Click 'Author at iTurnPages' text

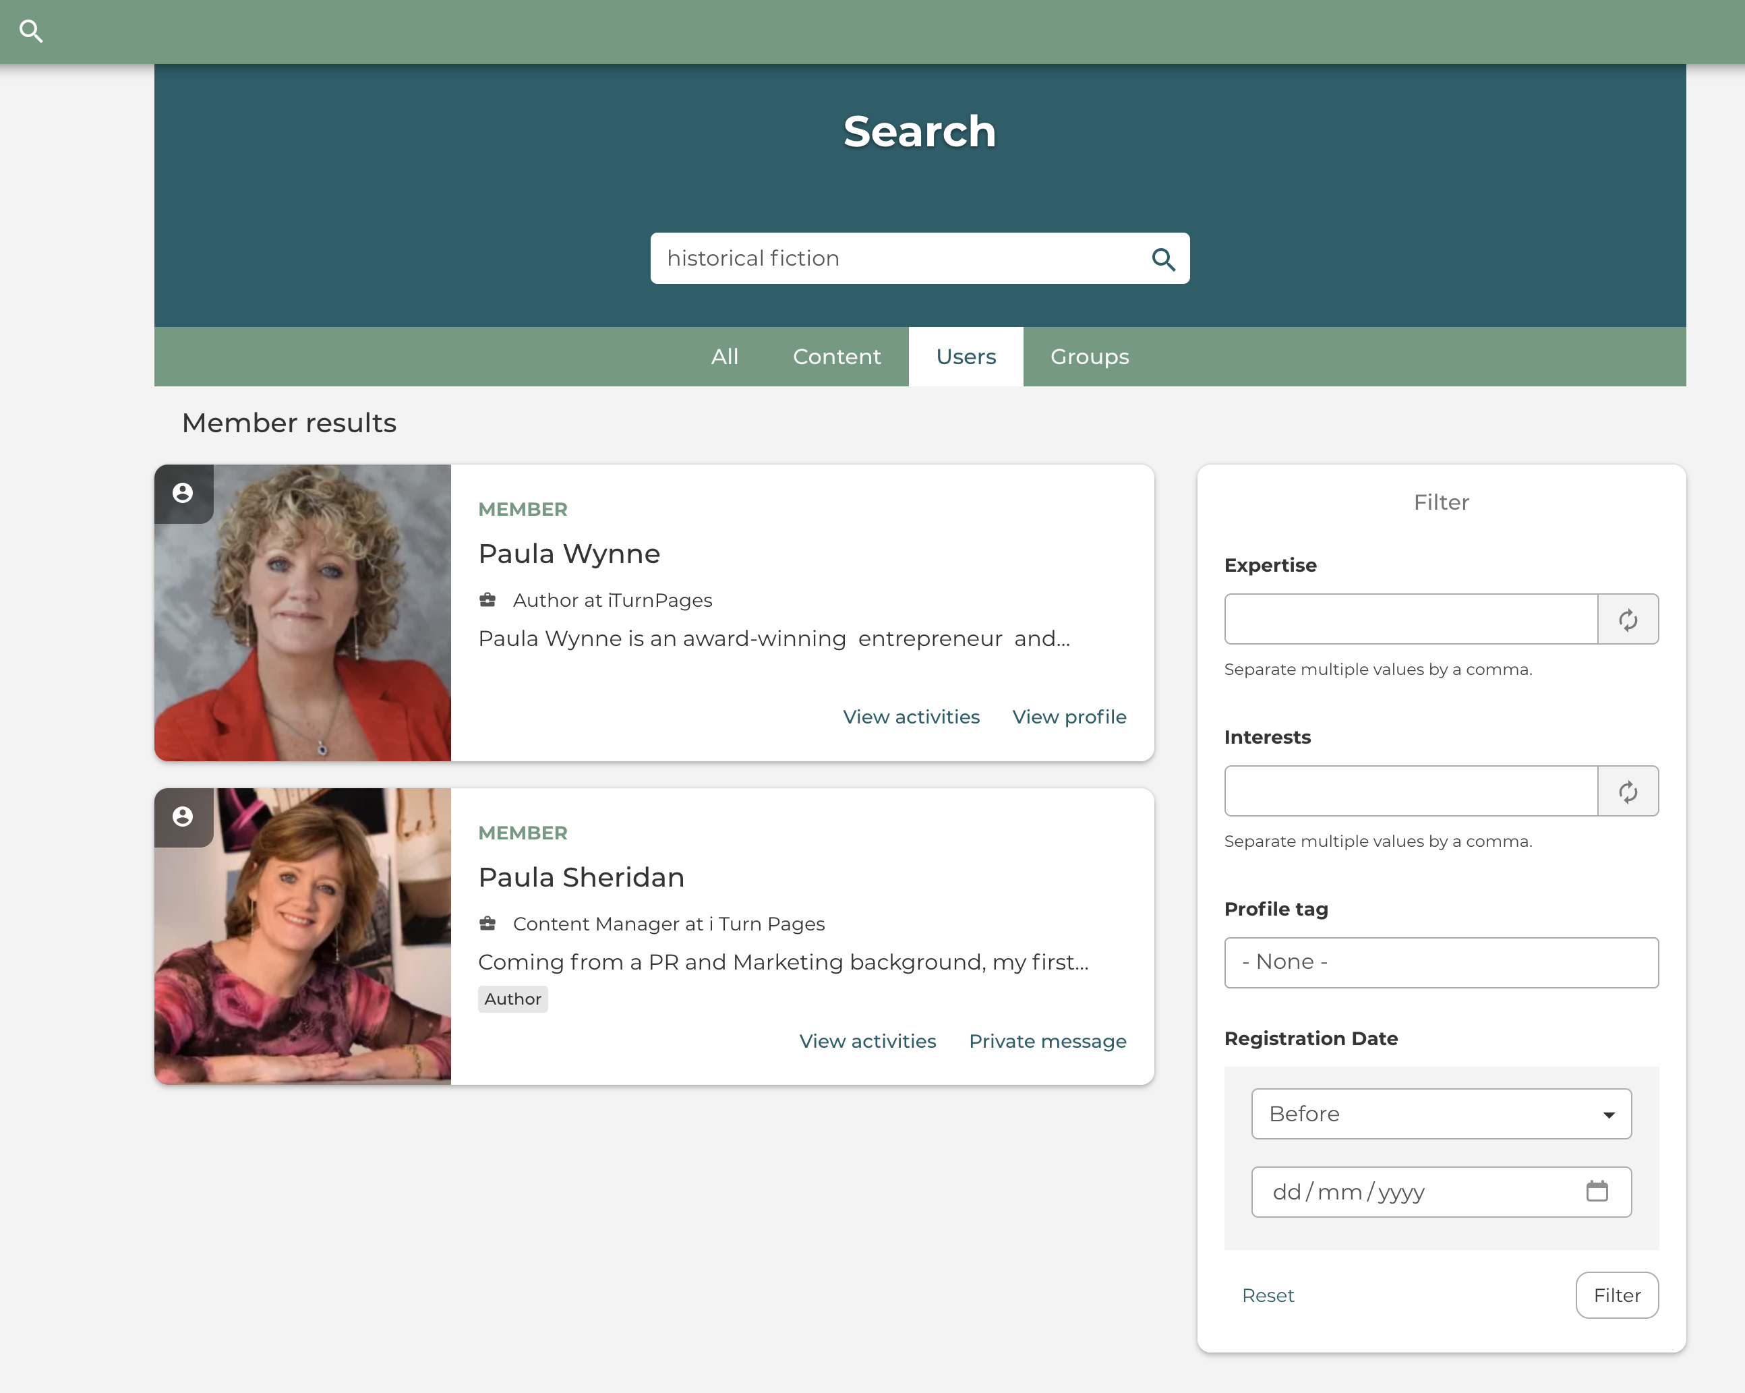click(612, 600)
